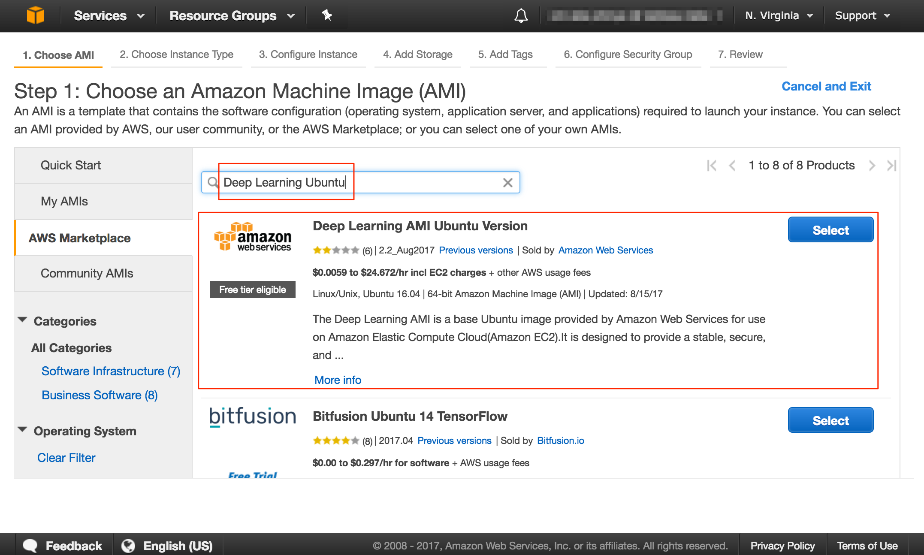Click the AWS home cube logo

click(36, 15)
